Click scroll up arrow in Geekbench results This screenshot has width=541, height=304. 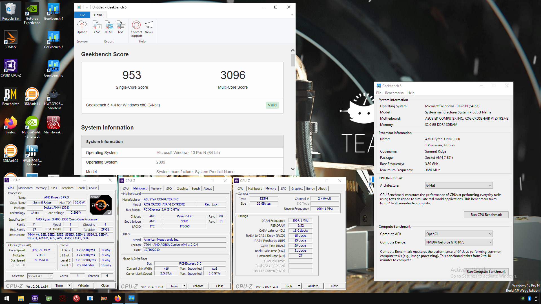point(293,50)
